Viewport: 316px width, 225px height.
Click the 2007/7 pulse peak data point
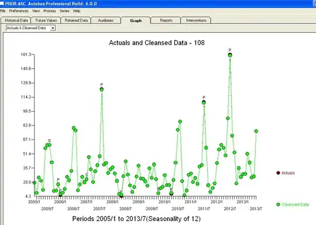(x=102, y=89)
